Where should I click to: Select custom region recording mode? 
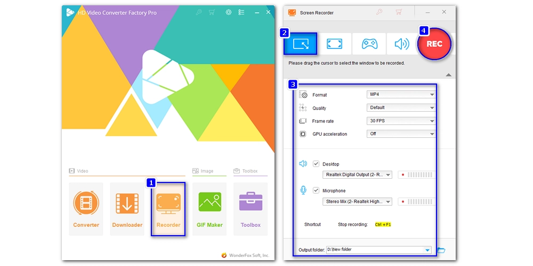pyautogui.click(x=300, y=44)
